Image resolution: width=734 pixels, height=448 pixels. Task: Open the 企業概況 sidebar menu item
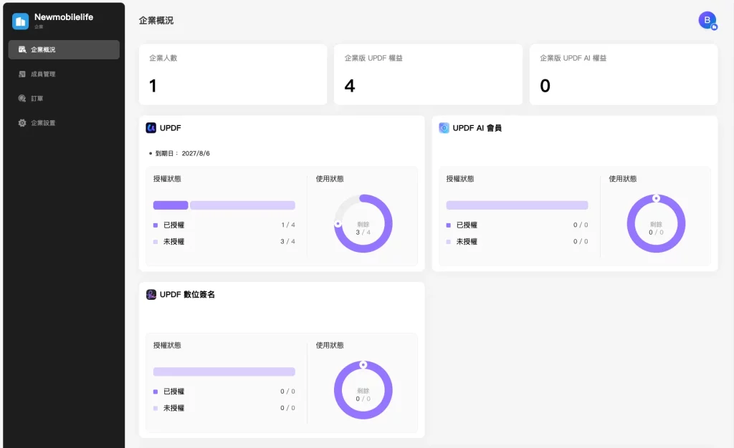point(64,49)
